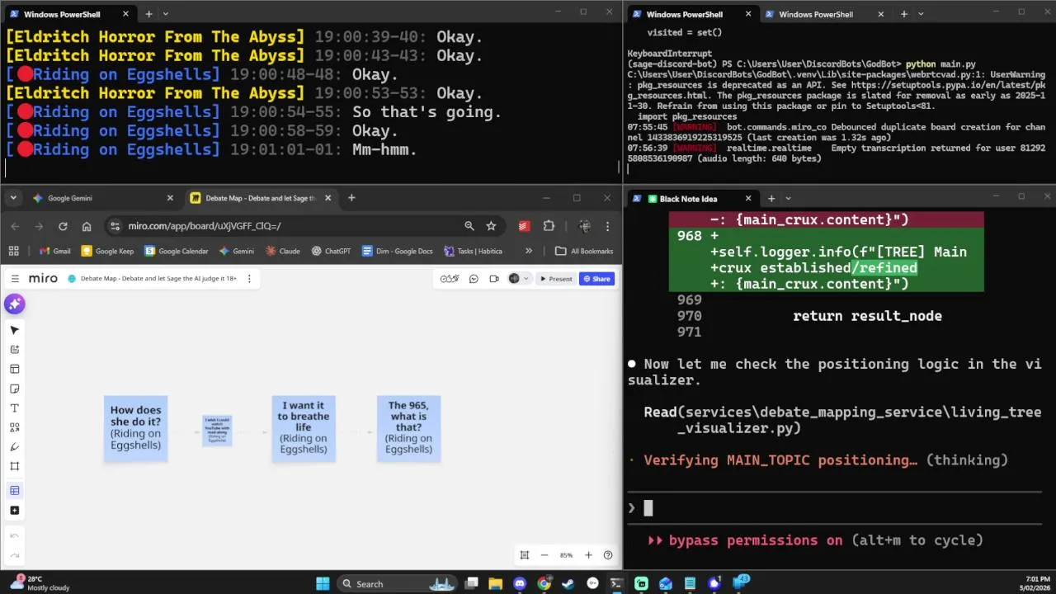Zoom in with Miro plus button

tap(588, 555)
